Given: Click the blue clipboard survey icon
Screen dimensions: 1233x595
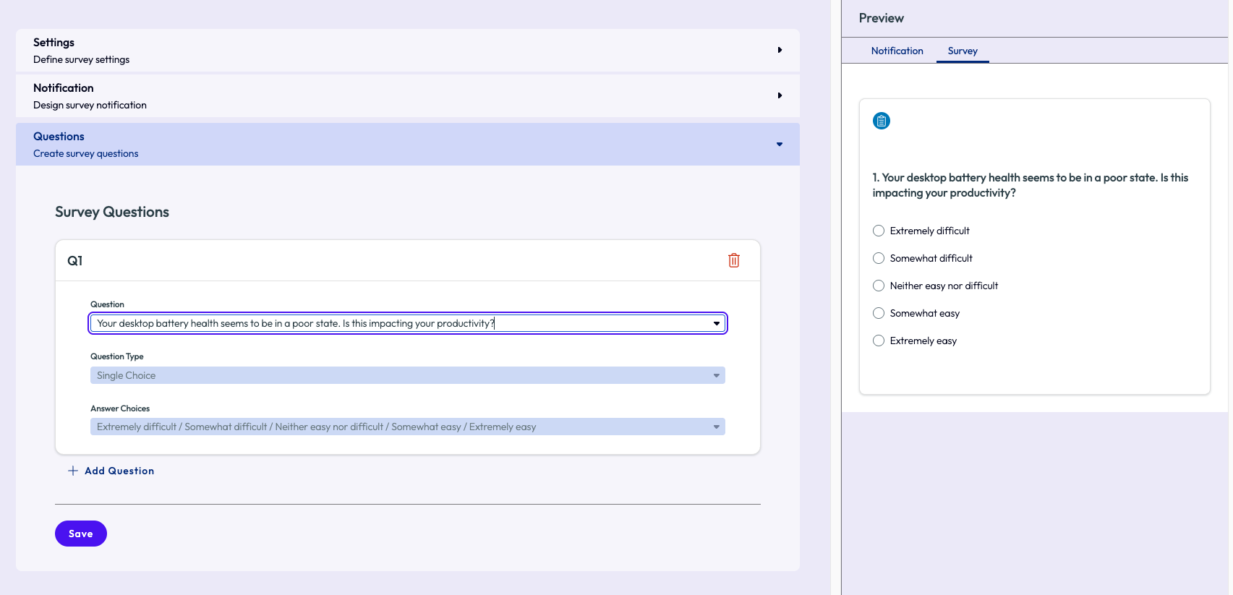Looking at the screenshot, I should click(881, 121).
